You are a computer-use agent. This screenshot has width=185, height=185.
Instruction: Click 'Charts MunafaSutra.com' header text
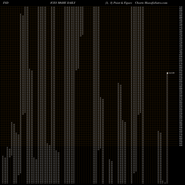point(151,3)
